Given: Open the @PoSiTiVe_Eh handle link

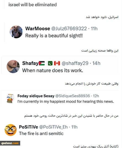Looking at the screenshot, I should click(53, 127).
